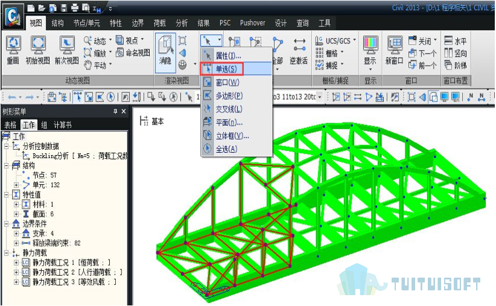This screenshot has width=496, height=306.
Task: Collapse the 分析控制数据 tree node
Action: 6,146
